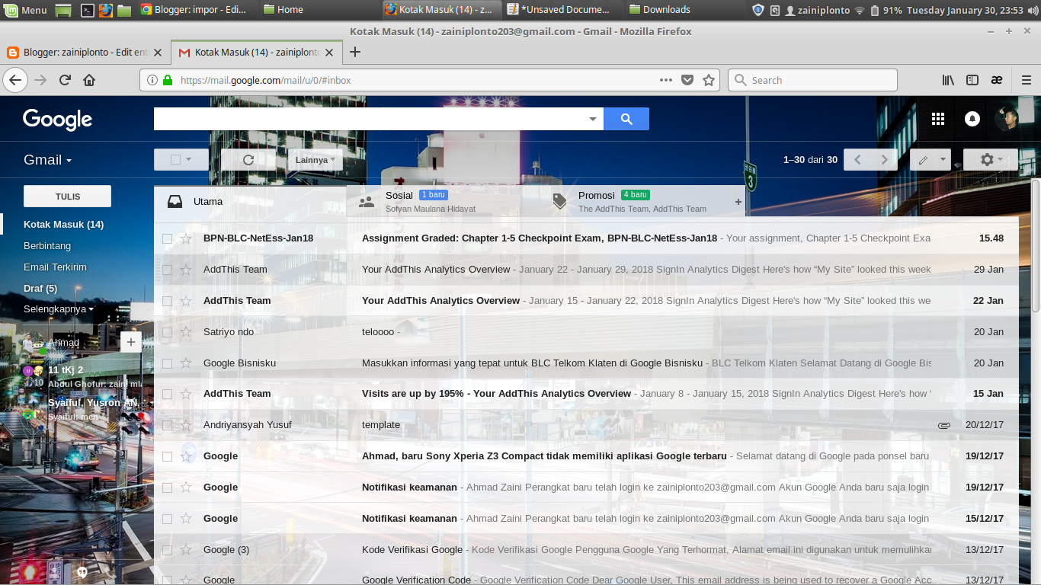Star the Andriyansyah Yusuf email
This screenshot has width=1041, height=585.
coord(186,425)
